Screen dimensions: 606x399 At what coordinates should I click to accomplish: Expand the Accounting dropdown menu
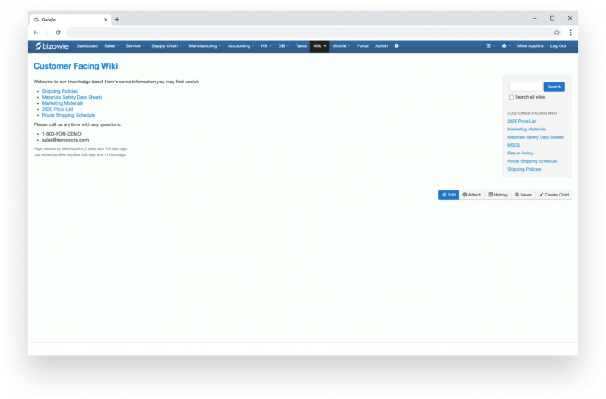[x=241, y=46]
